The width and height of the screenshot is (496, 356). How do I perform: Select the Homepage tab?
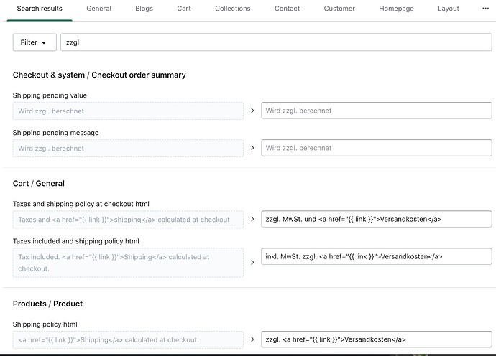coord(396,9)
